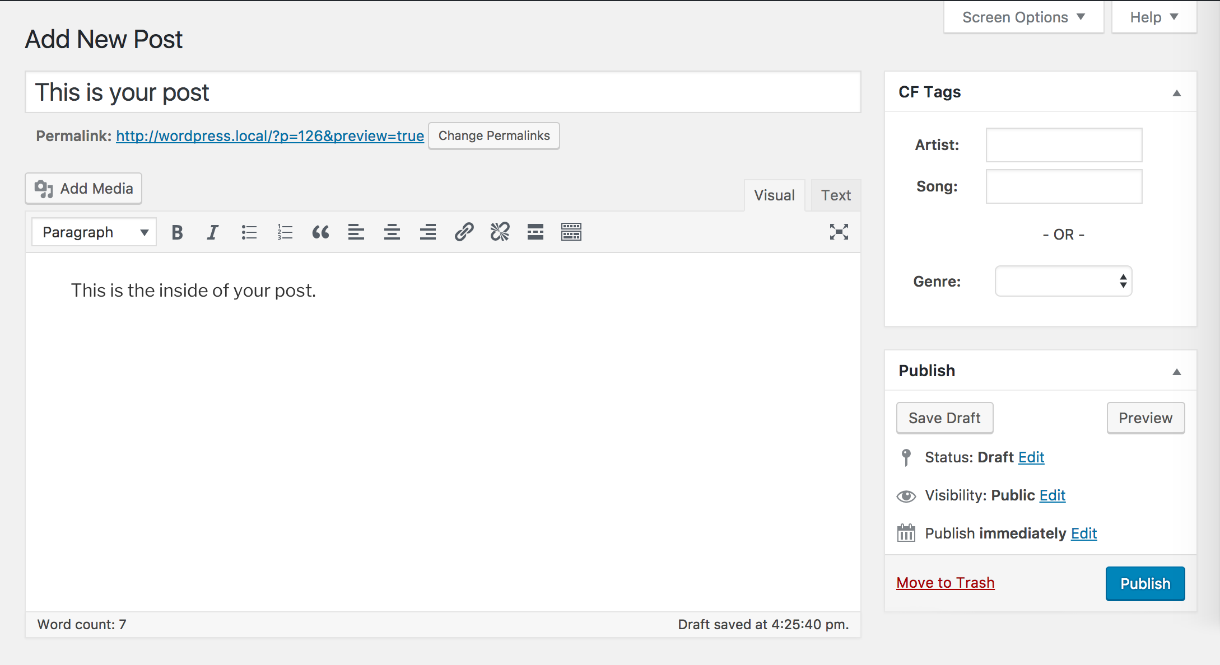Apply italic formatting

point(213,232)
